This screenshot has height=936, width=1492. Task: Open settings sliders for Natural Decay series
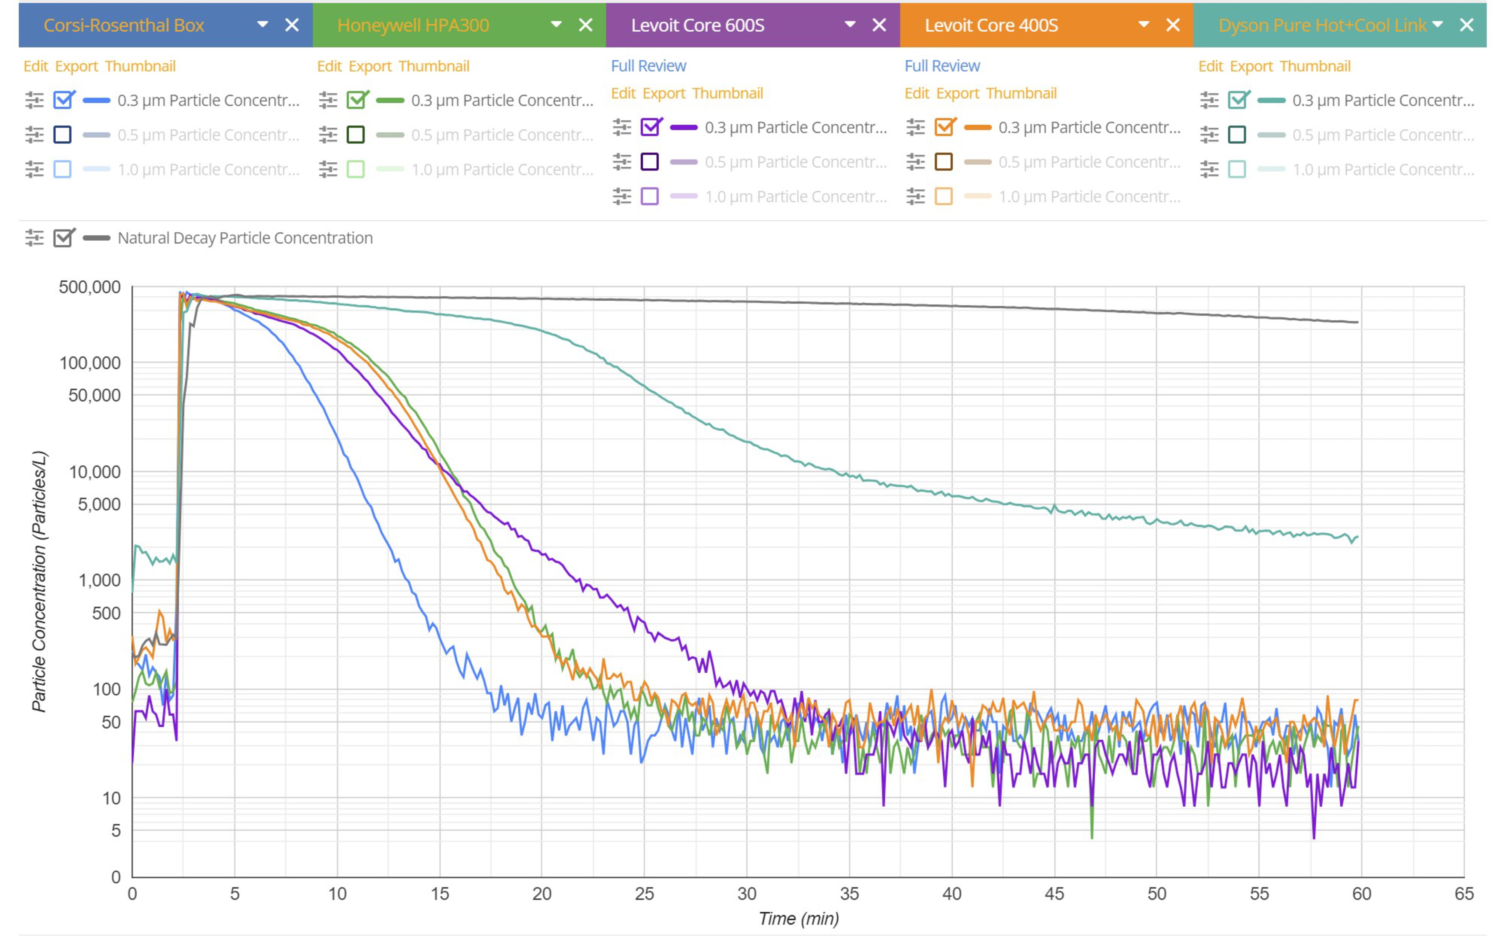[x=34, y=238]
